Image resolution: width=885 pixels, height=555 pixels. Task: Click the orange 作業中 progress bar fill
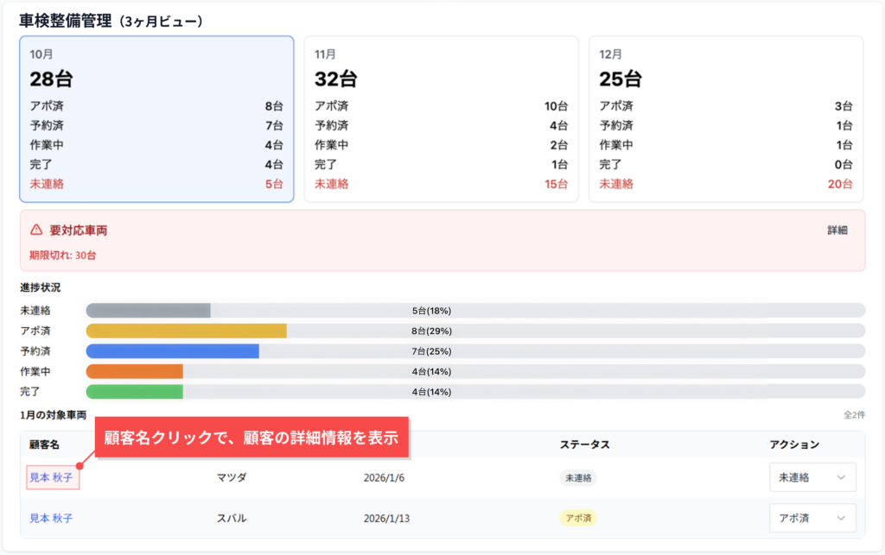click(134, 371)
